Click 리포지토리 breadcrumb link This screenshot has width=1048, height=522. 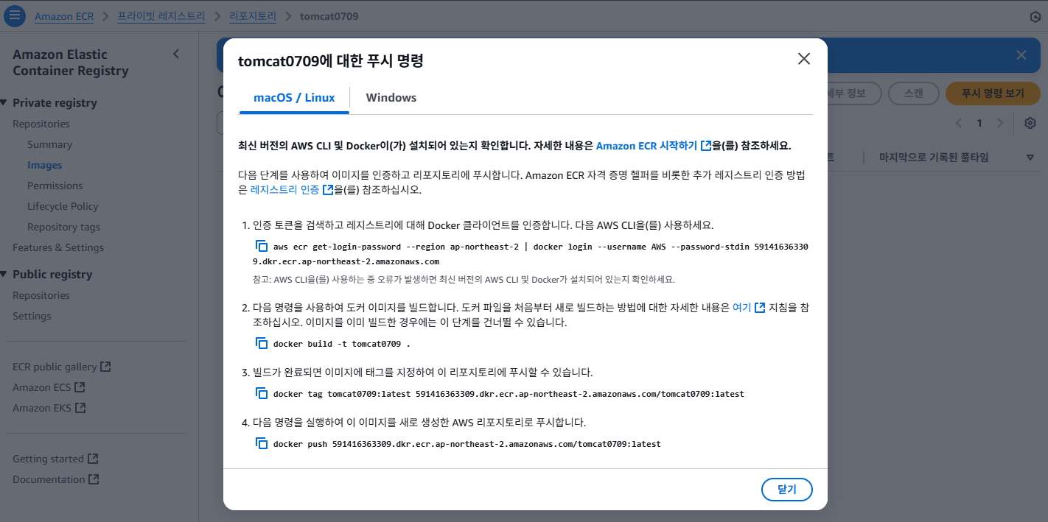(253, 16)
